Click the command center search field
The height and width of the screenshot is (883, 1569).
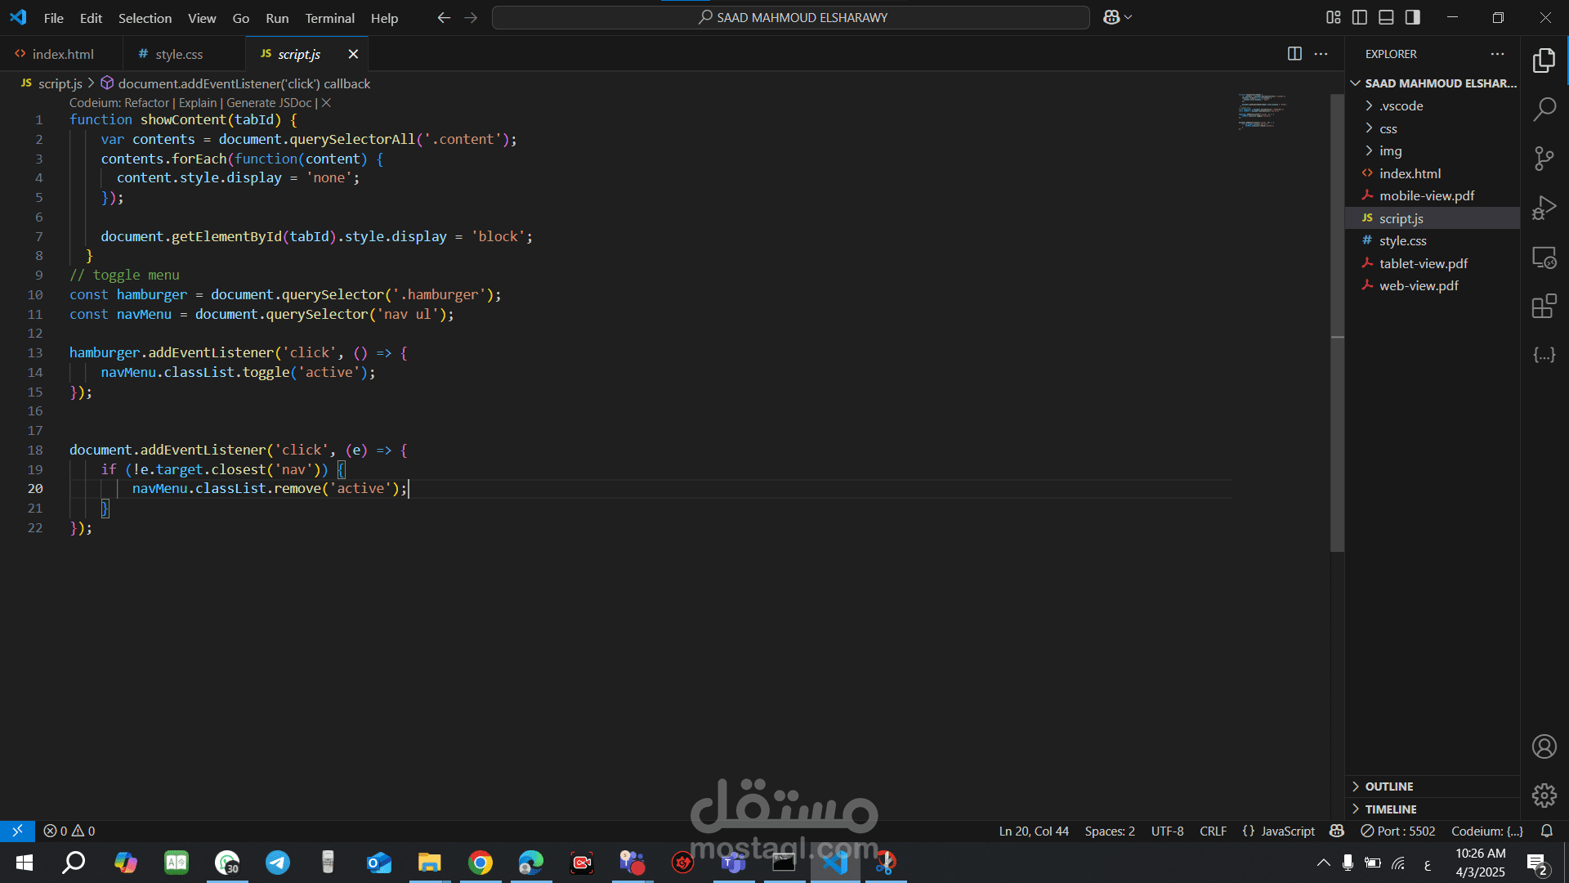(790, 17)
